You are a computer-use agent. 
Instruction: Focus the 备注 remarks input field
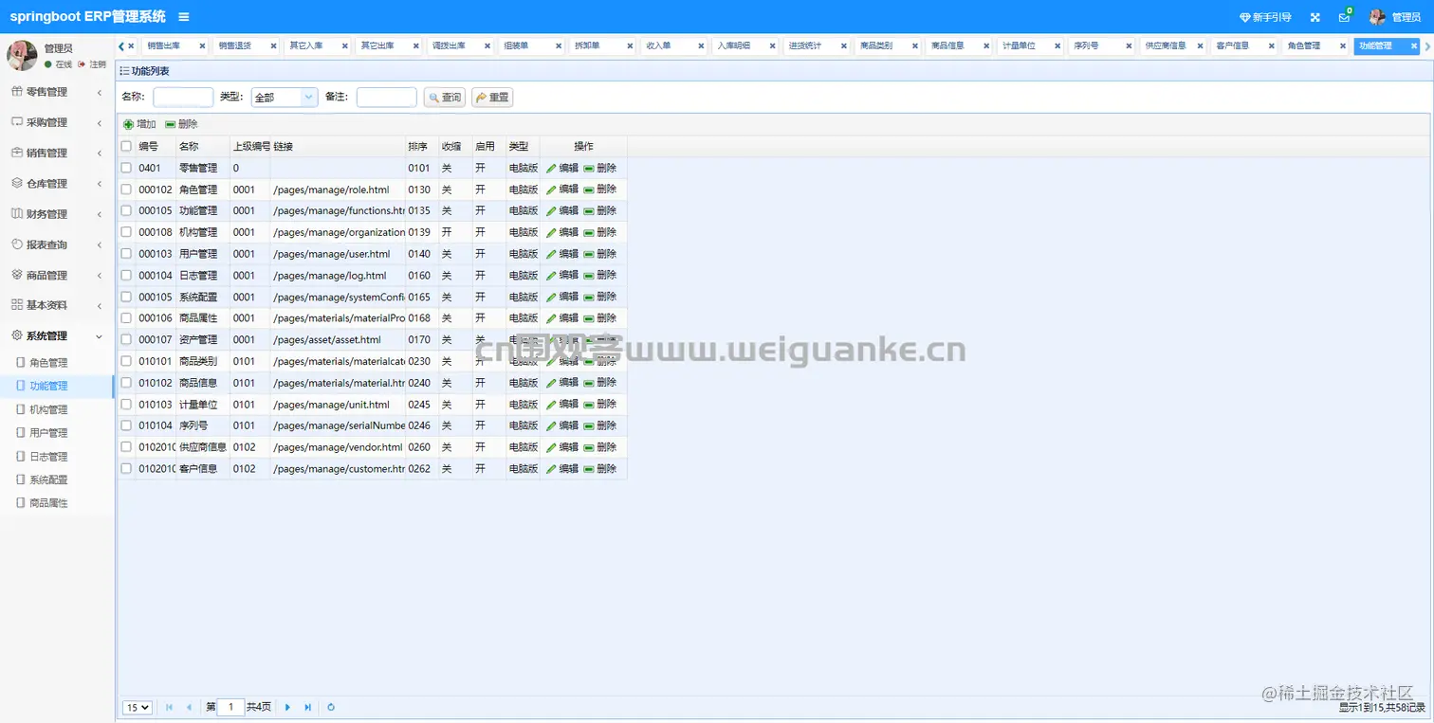coord(386,97)
